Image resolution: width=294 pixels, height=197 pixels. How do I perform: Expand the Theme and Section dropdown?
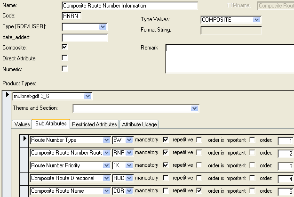tap(194, 108)
